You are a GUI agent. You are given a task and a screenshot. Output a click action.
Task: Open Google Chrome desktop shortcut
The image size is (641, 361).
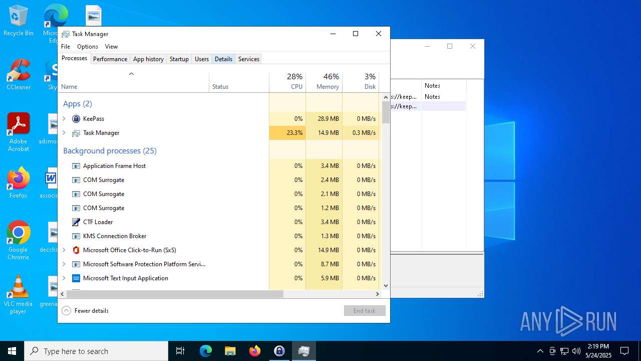click(x=19, y=241)
